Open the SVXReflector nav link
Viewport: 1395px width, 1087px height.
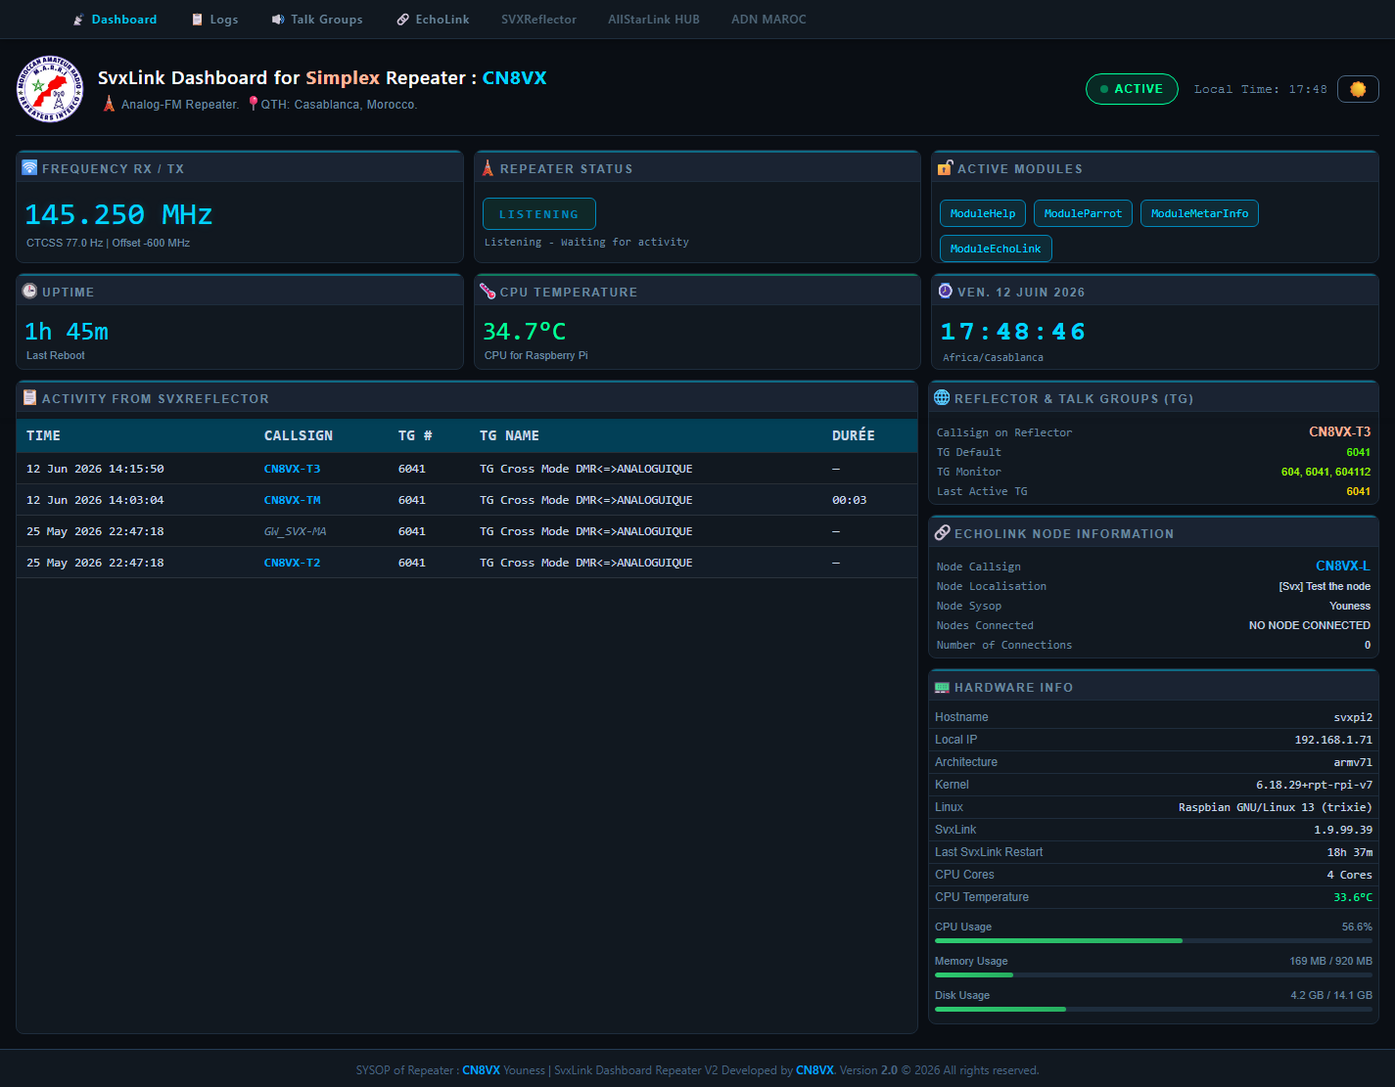(x=538, y=20)
